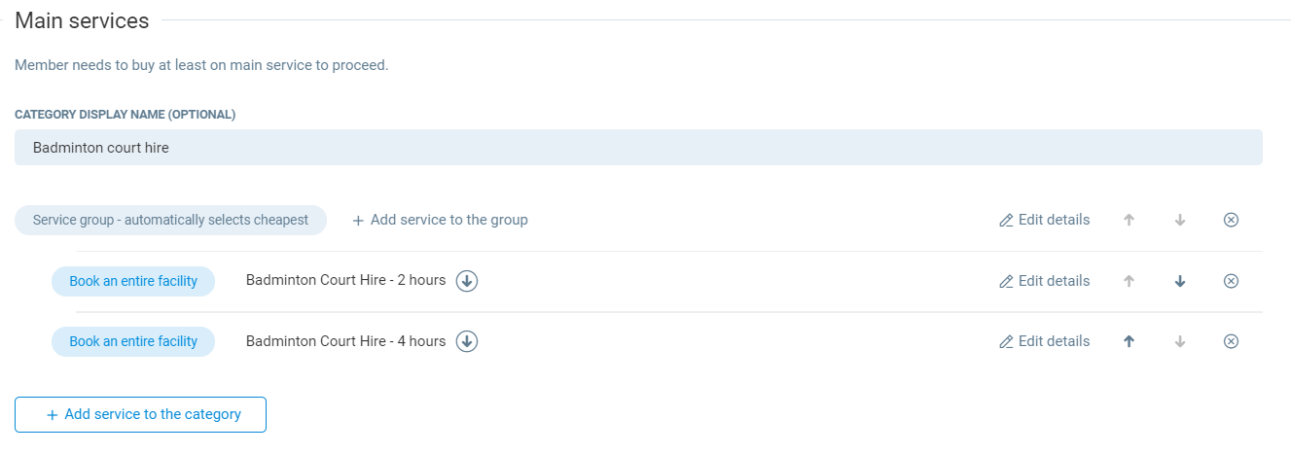
Task: Remove Badminton Court Hire - 2 hours service
Action: click(x=1231, y=281)
